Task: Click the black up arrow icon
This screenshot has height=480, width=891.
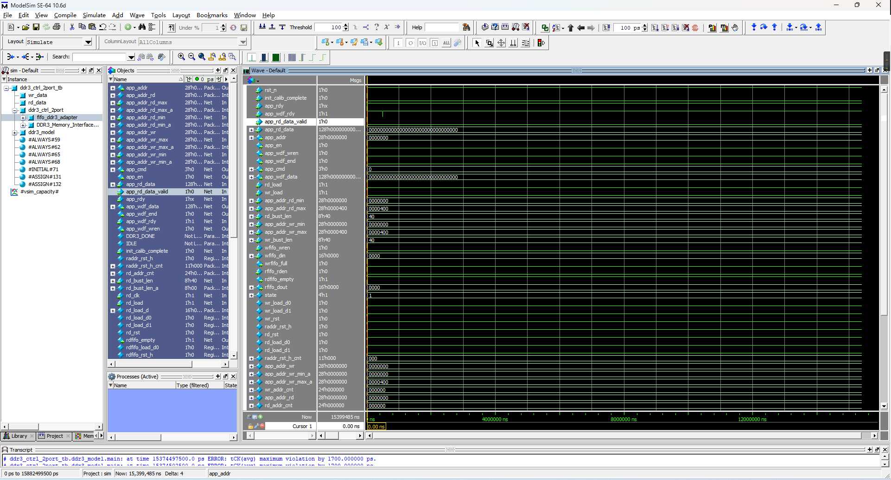Action: pyautogui.click(x=571, y=28)
